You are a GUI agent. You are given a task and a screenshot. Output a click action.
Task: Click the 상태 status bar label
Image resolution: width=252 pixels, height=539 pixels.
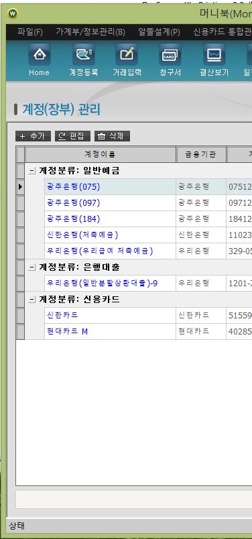[17, 526]
